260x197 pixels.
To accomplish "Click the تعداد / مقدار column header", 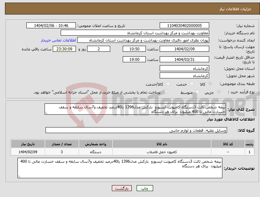I will pyautogui.click(x=62, y=144).
